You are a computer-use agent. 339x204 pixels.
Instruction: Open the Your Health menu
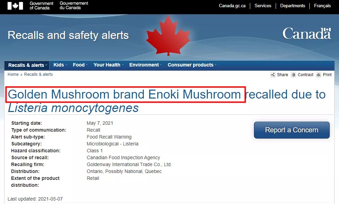click(108, 65)
